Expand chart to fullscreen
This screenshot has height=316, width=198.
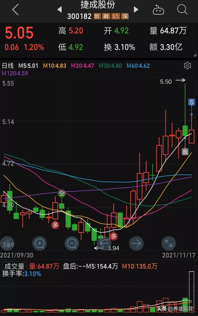click(x=169, y=243)
